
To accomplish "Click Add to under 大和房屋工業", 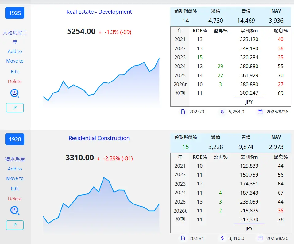I will [x=15, y=51].
